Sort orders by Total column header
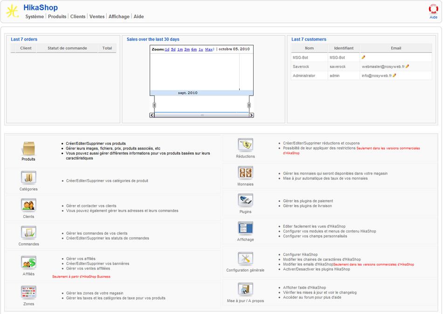This screenshot has width=443, height=314. [107, 48]
